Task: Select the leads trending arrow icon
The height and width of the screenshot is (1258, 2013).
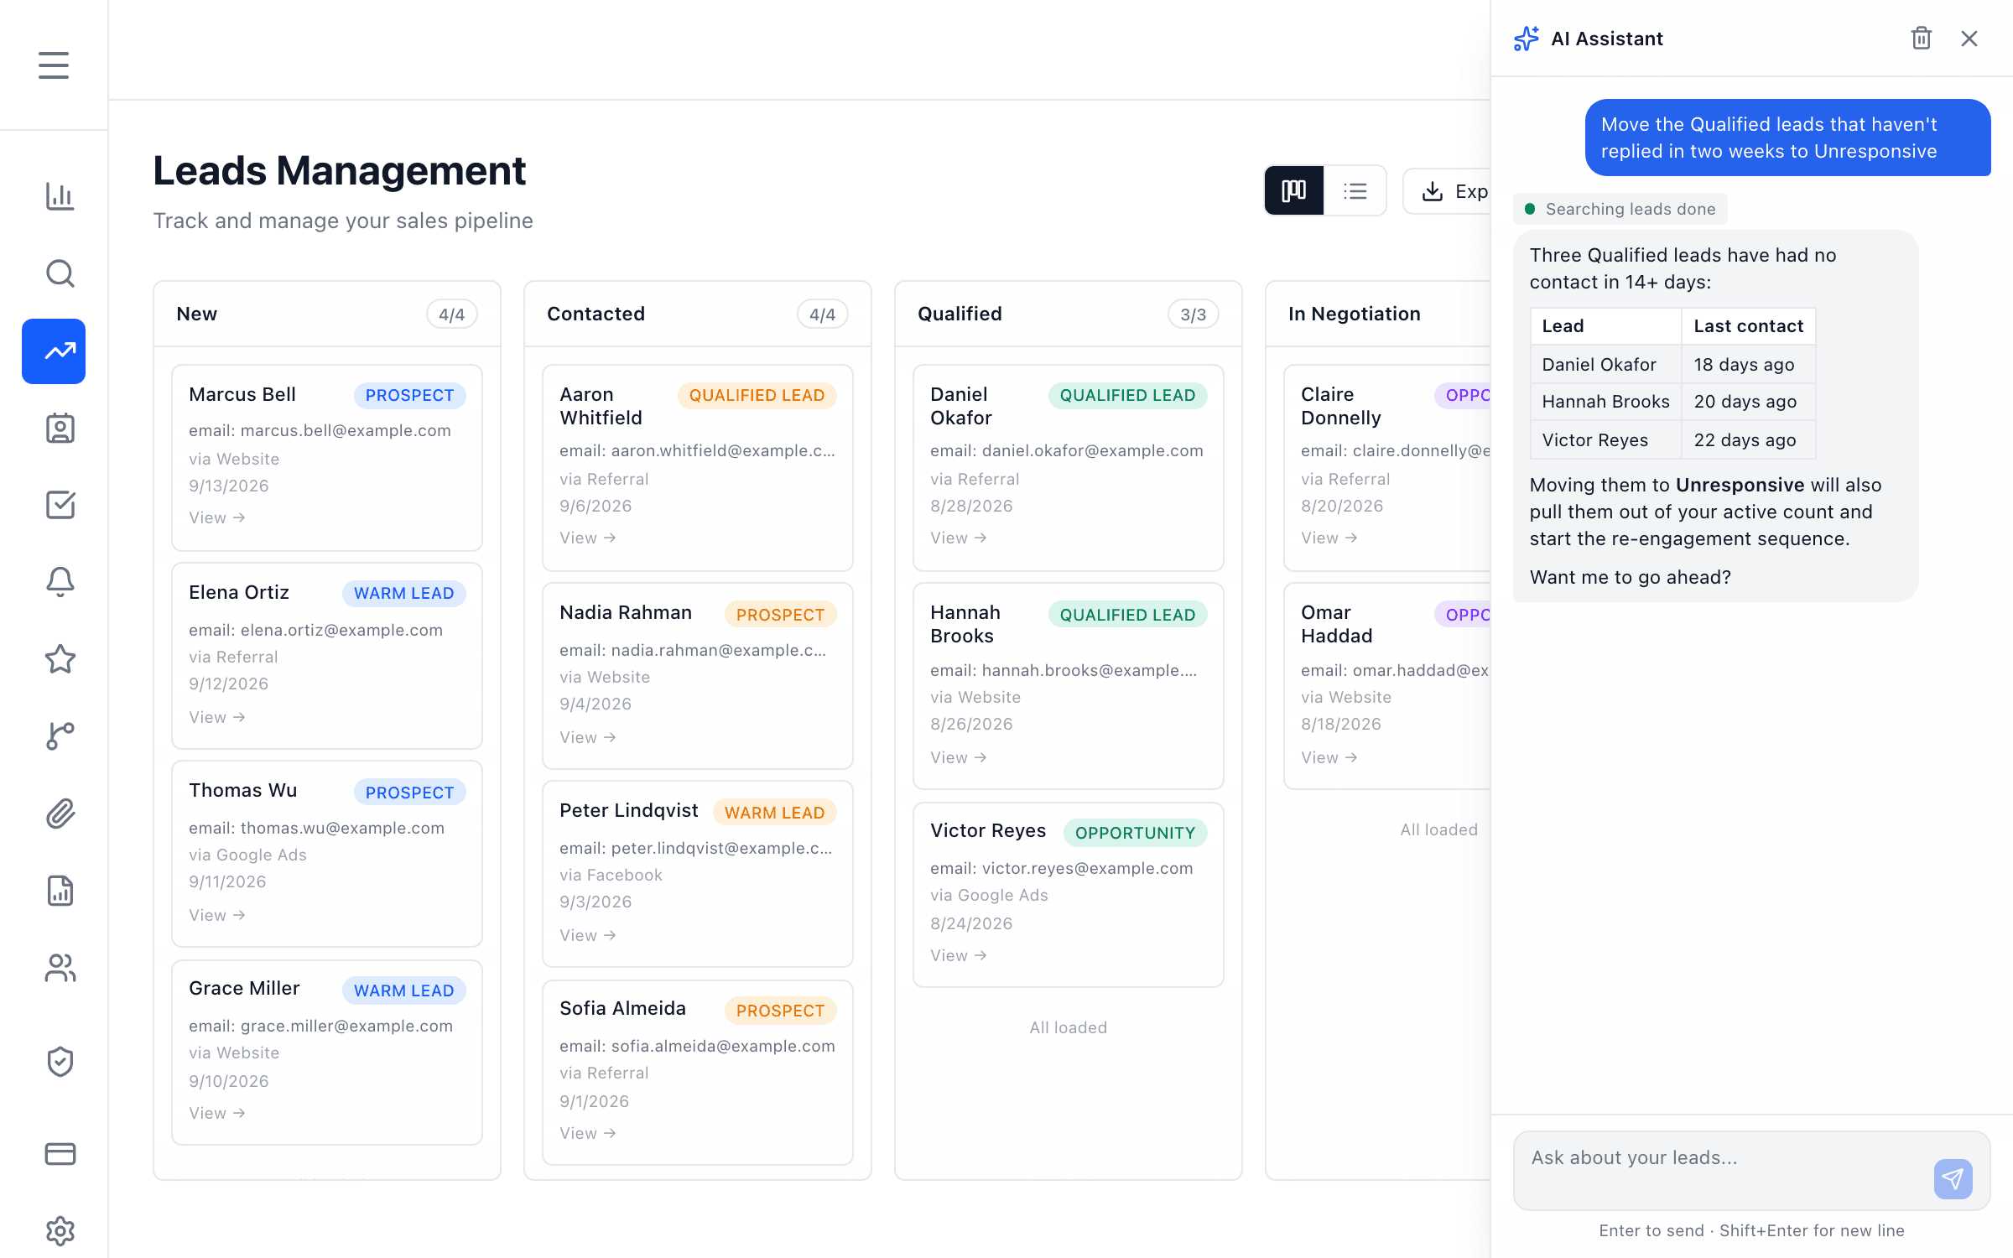Action: pyautogui.click(x=54, y=351)
